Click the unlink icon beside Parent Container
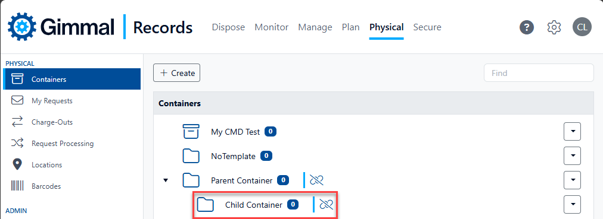The height and width of the screenshot is (219, 603). [x=316, y=180]
